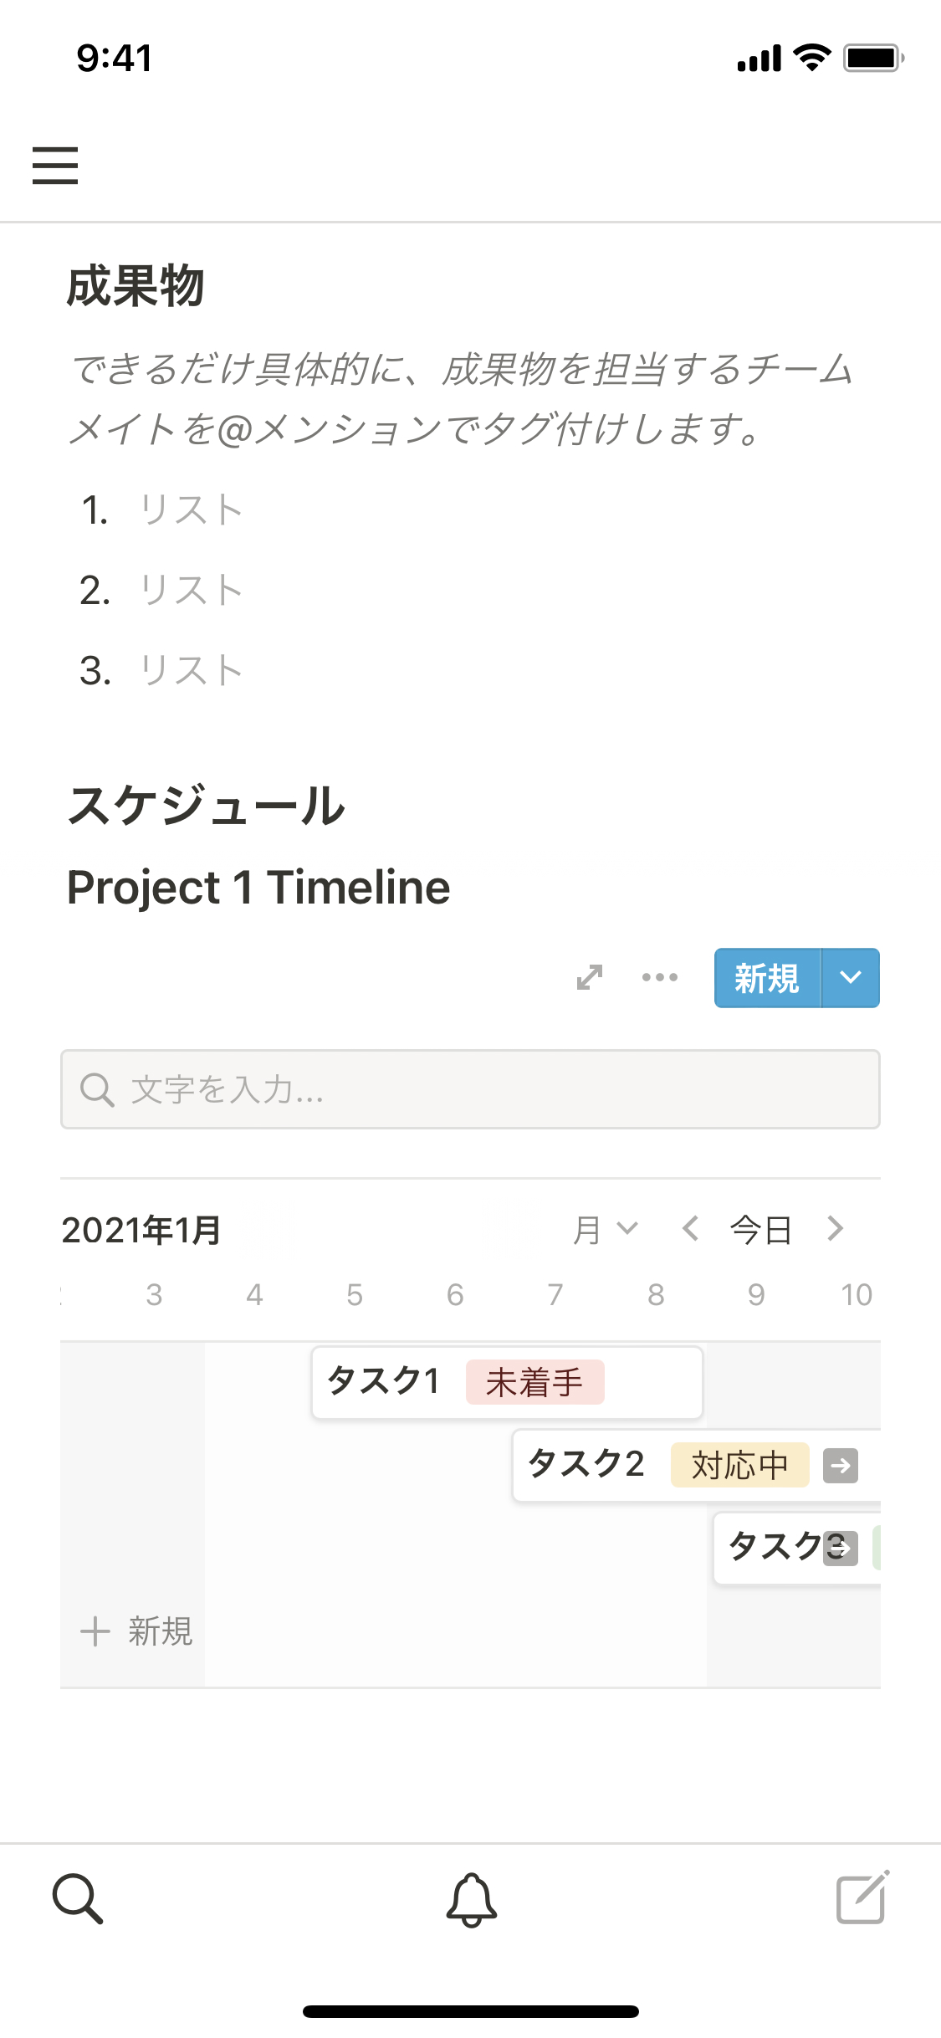Screen dimensions: 941x2038
Task: Expand the timeline to full page
Action: [x=590, y=977]
